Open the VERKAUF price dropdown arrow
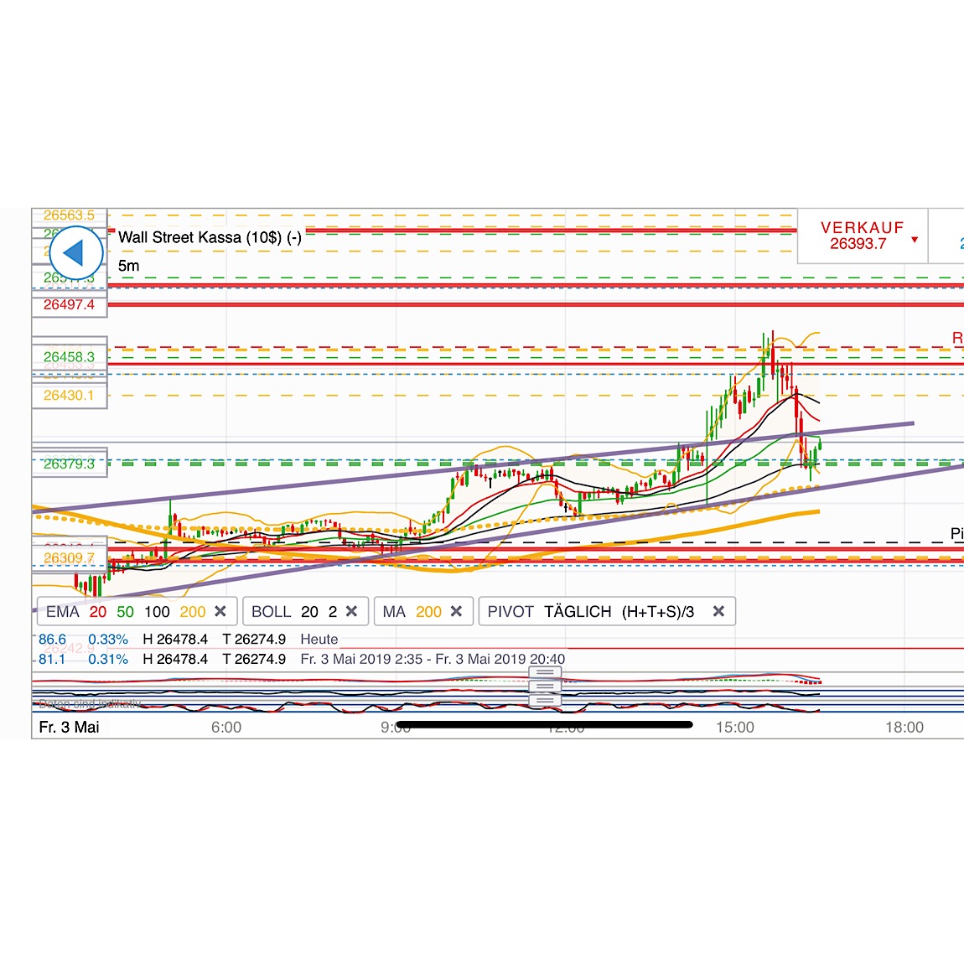The height and width of the screenshot is (964, 964). coord(914,239)
